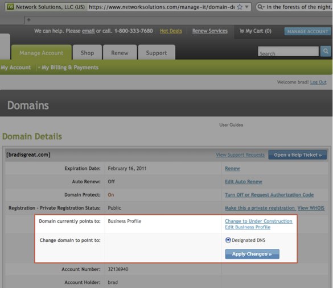The width and height of the screenshot is (333, 288).
Task: Click the Domain Details heading
Action: [x=32, y=136]
